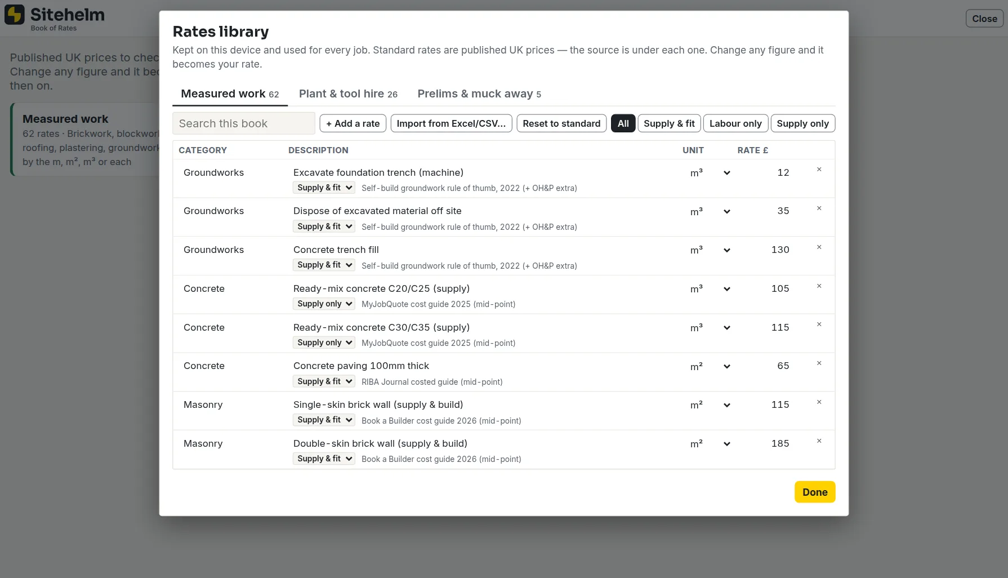
Task: Click Reset to standard button
Action: (x=561, y=123)
